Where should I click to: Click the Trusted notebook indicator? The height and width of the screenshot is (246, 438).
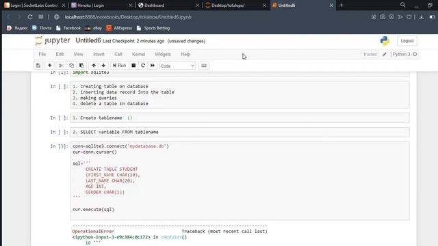370,54
